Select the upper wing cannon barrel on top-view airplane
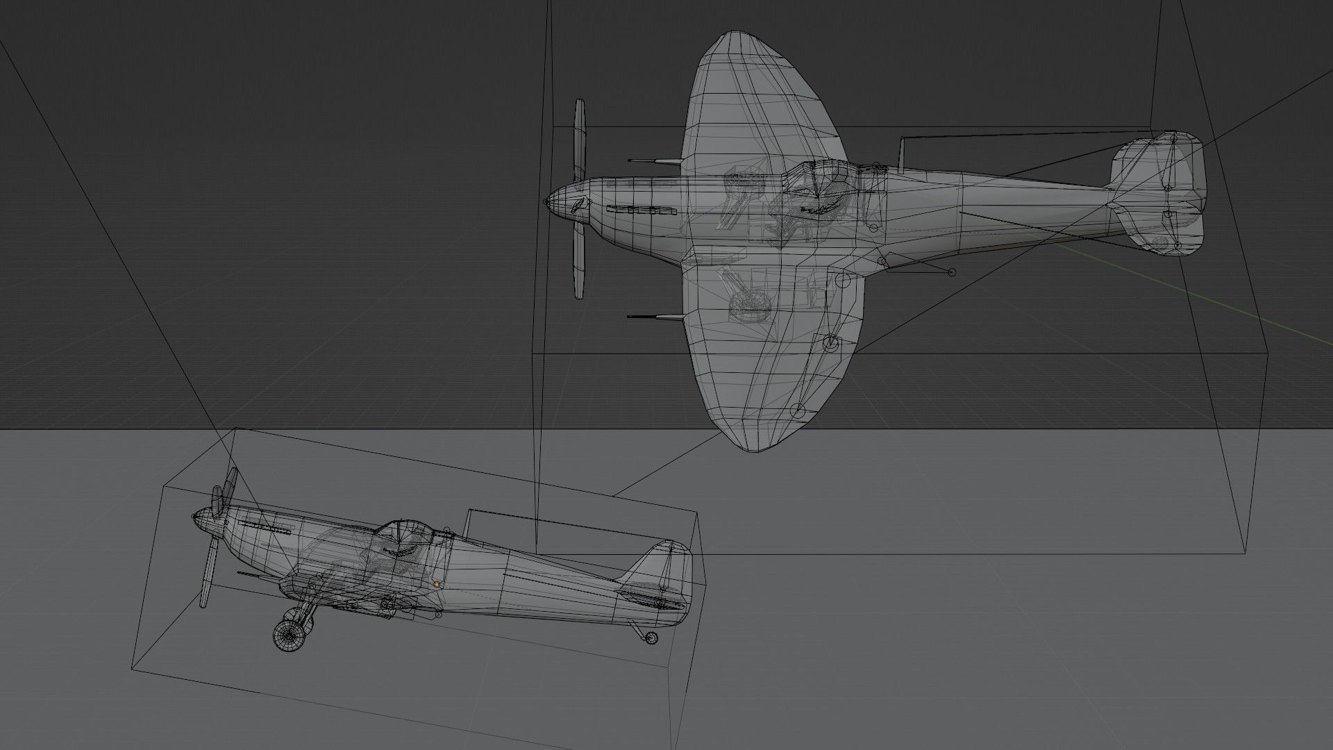 click(656, 162)
